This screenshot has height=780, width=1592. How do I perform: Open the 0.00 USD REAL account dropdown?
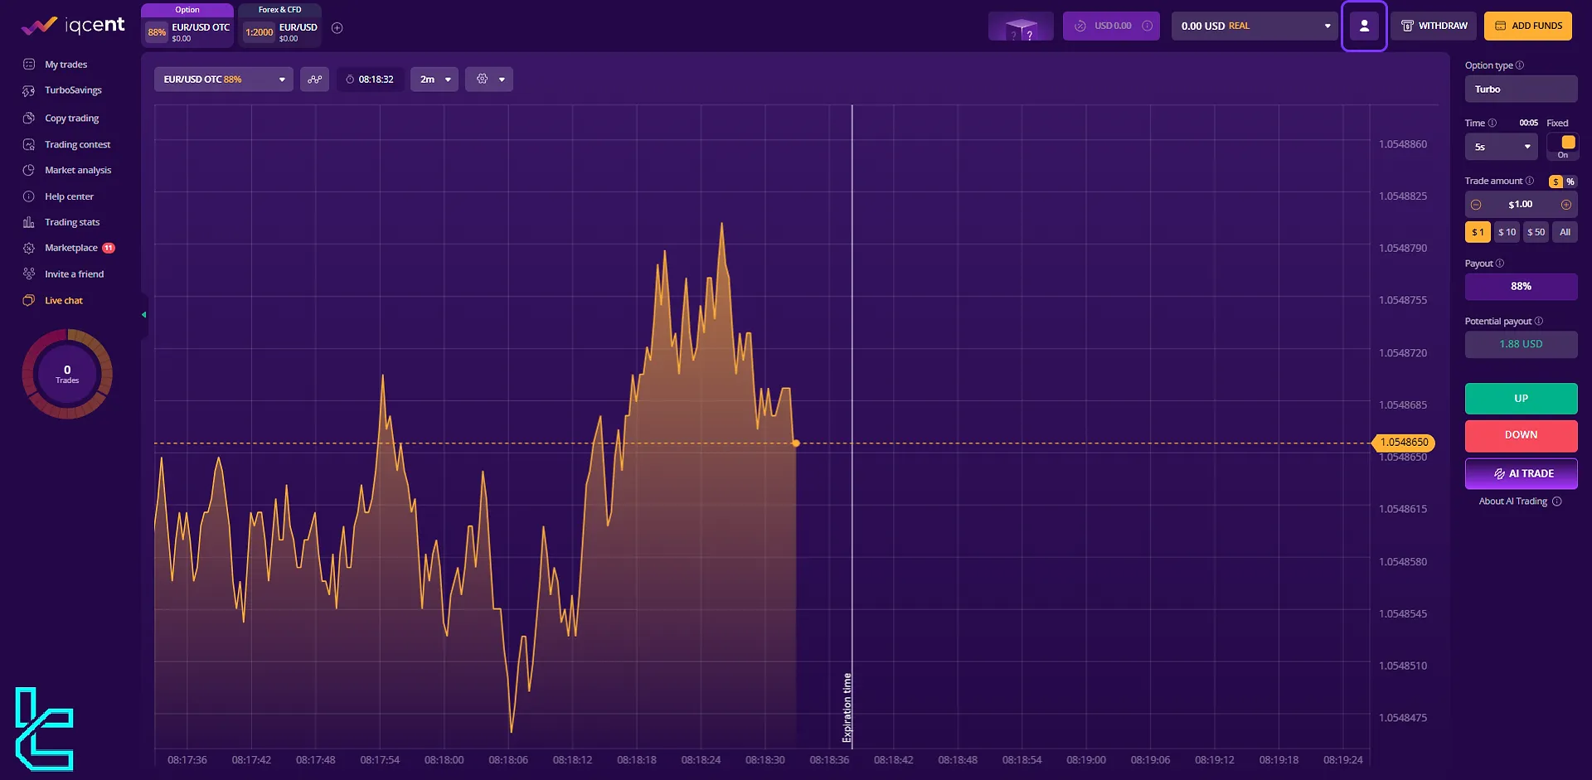pyautogui.click(x=1255, y=26)
